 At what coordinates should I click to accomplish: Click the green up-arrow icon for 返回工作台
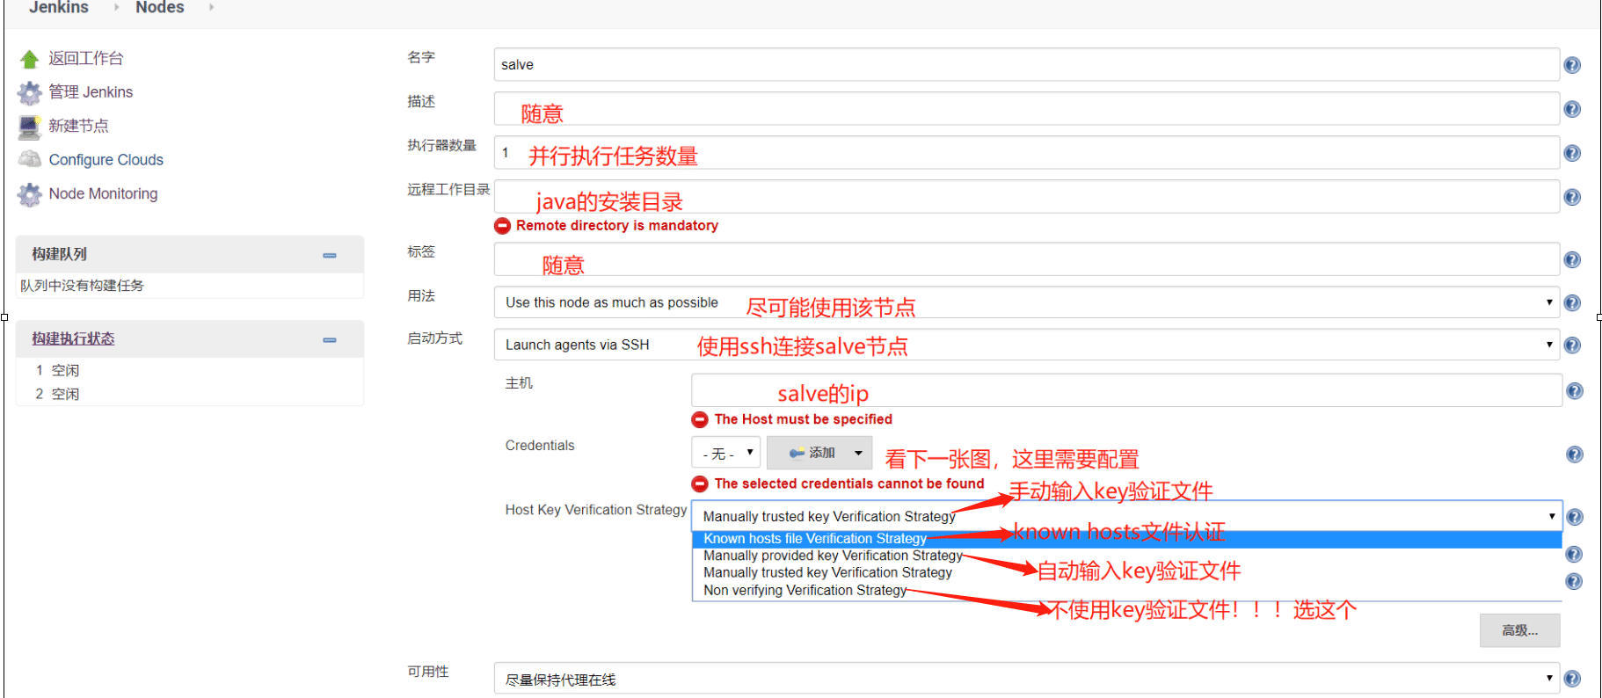[30, 59]
